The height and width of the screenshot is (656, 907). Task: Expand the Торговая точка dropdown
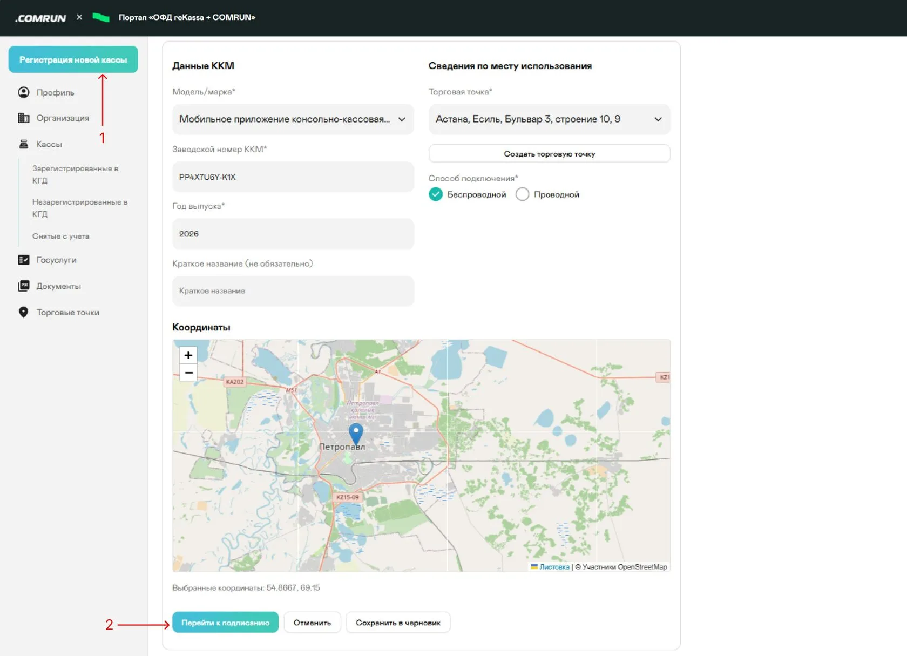550,119
